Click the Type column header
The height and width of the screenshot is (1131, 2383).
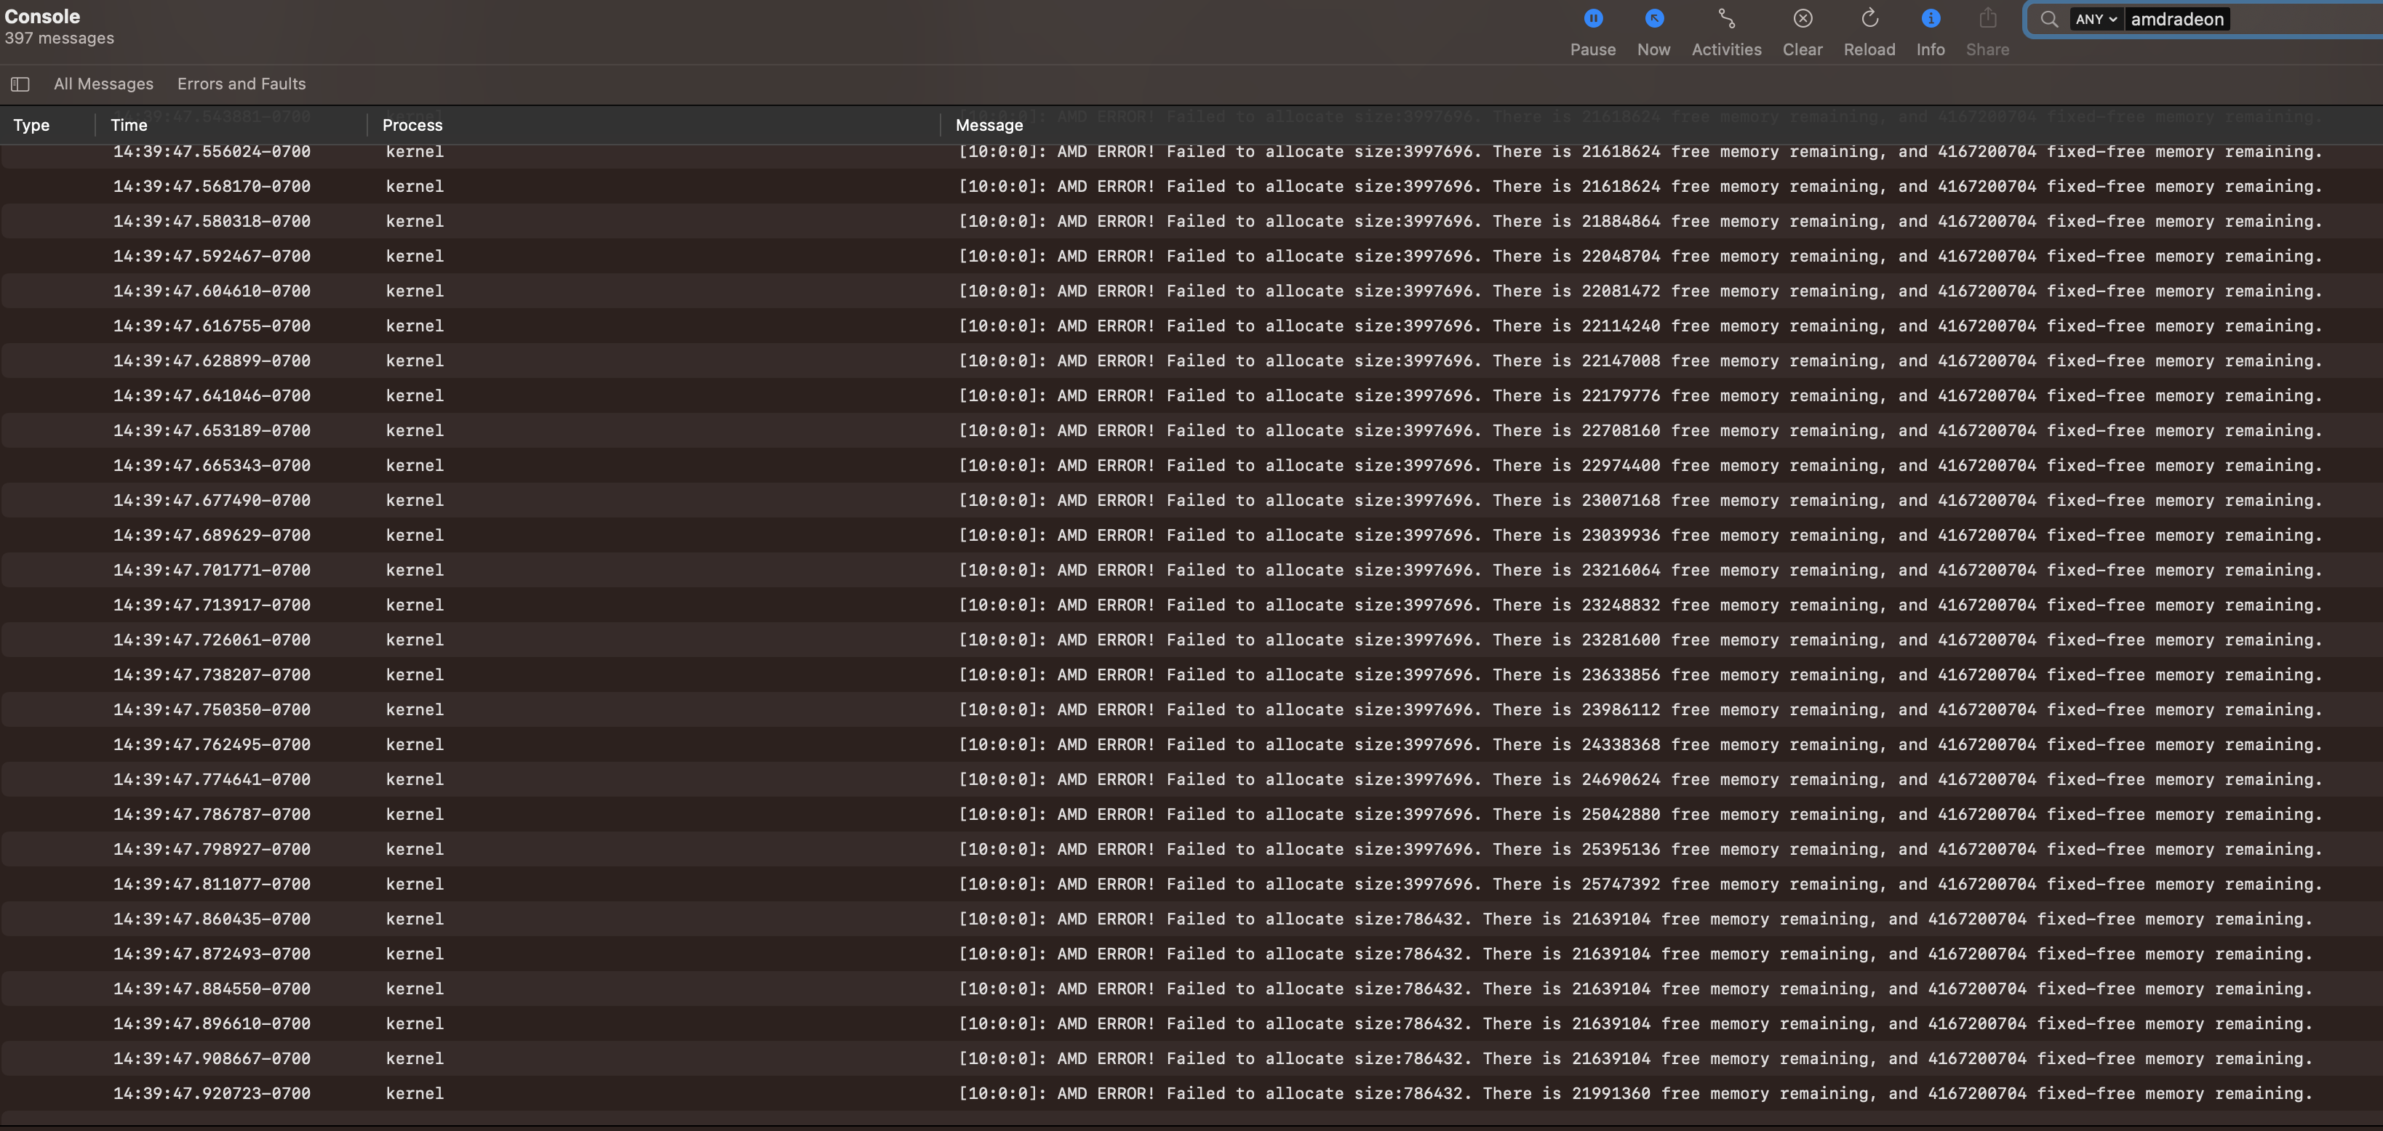(33, 125)
